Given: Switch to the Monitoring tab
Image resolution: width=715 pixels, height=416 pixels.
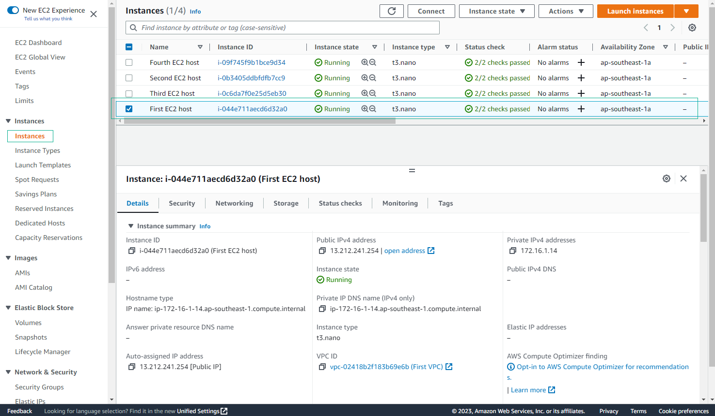Looking at the screenshot, I should click(x=400, y=203).
